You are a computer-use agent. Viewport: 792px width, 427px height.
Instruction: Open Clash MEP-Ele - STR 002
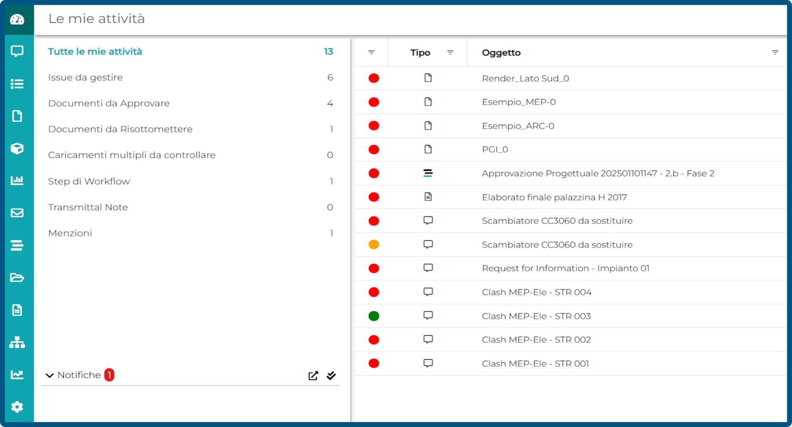click(536, 340)
